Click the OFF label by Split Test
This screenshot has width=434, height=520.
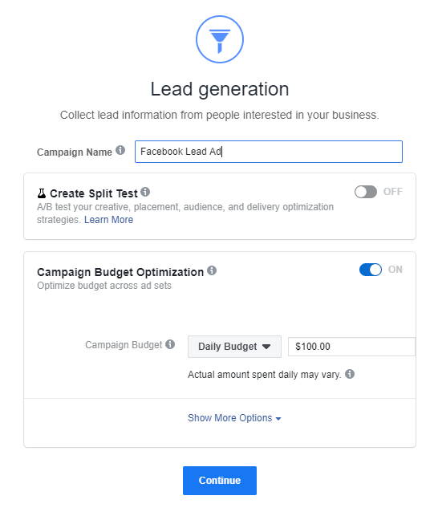pos(393,192)
